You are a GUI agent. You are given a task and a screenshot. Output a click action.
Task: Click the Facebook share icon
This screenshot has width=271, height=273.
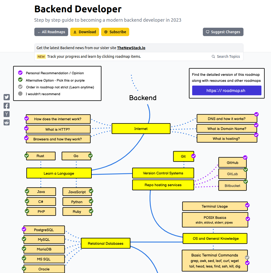click(x=7, y=105)
